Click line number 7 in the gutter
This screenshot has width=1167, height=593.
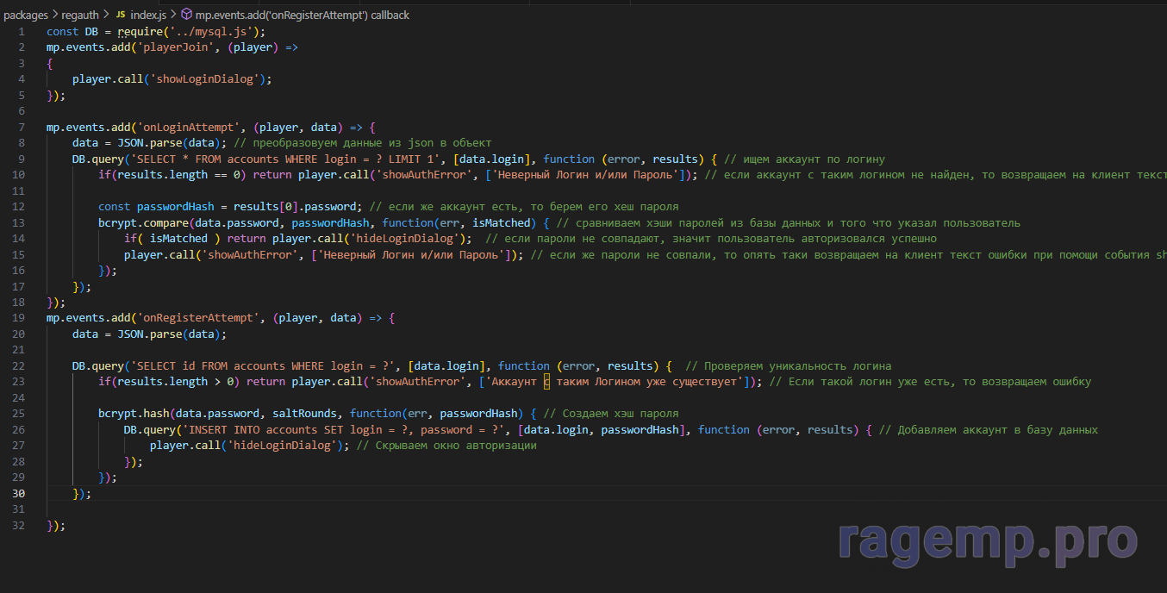[22, 127]
